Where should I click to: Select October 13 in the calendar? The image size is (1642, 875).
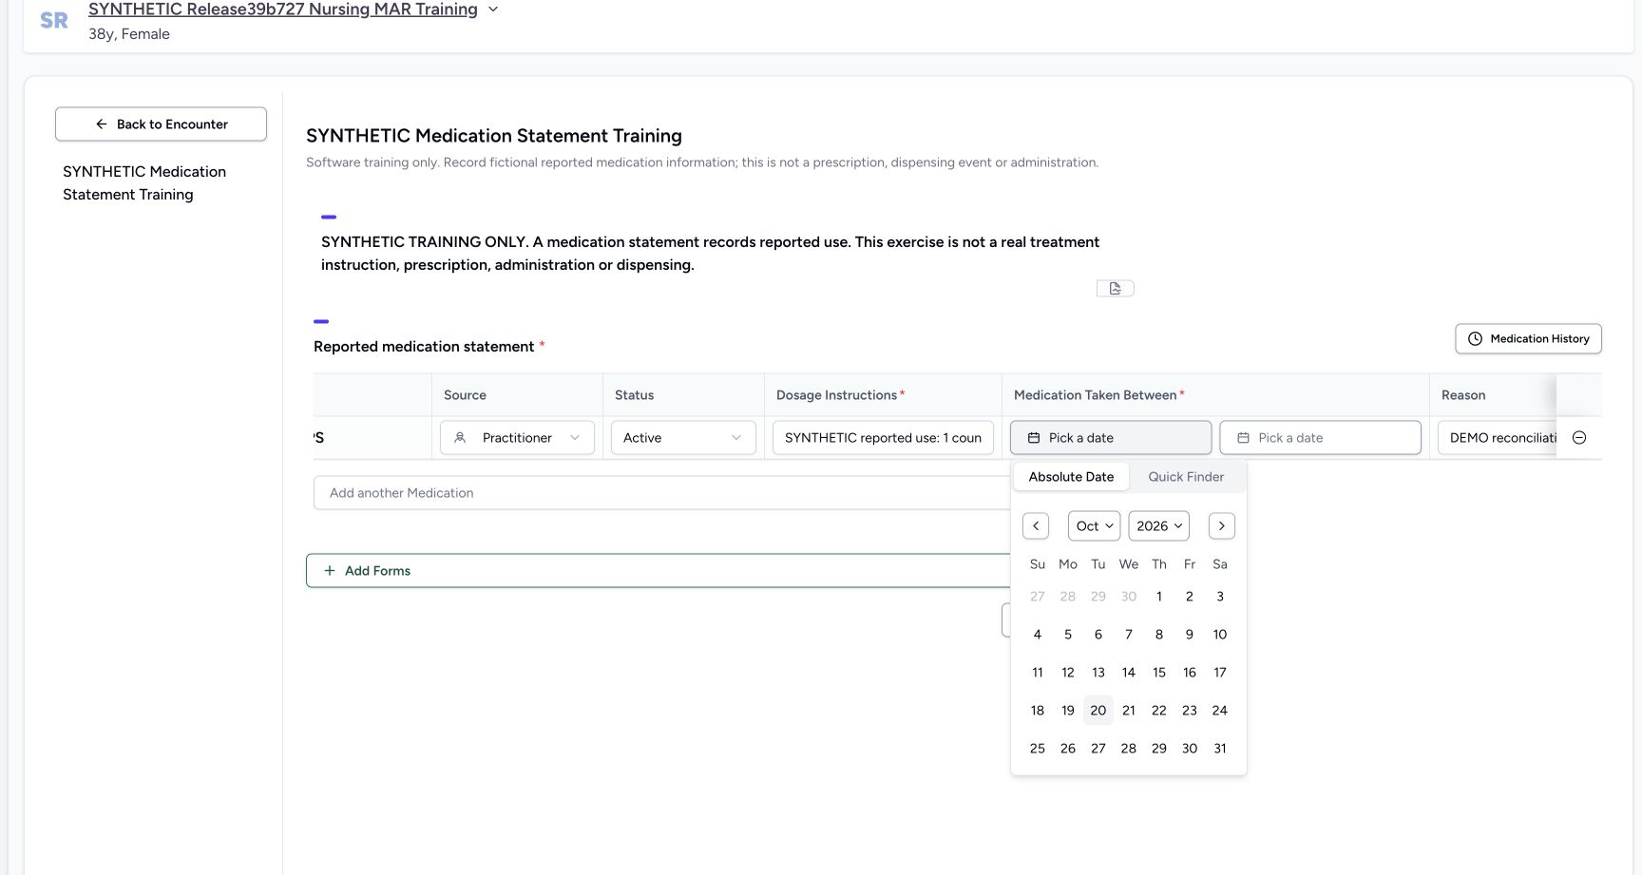pyautogui.click(x=1098, y=673)
